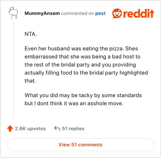Click the Reddit Snoo logo icon

(117, 13)
